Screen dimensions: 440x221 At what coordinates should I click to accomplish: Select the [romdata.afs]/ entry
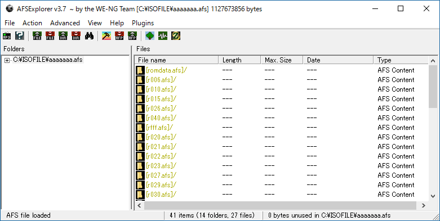(166, 70)
